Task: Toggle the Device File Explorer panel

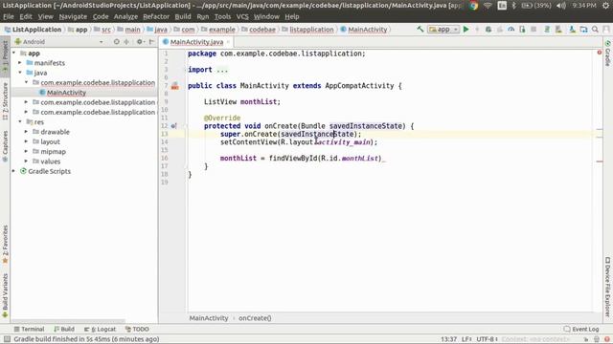Action: tap(607, 287)
